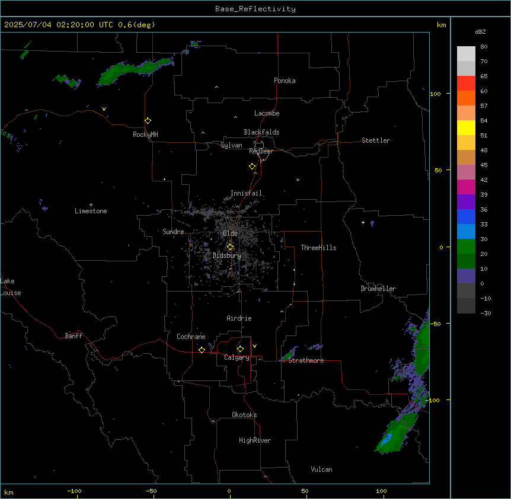Viewport: 511px width, 499px height.
Task: Pick the bright yellow 51-54 dBZ legend swatch
Action: [466, 127]
